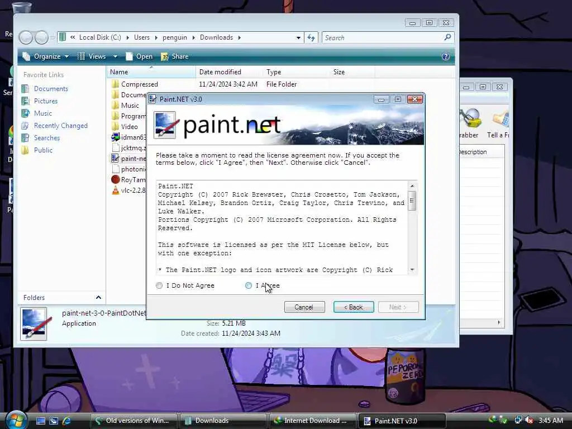Click Share in the Explorer toolbar
Viewport: 572px width, 429px height.
175,56
